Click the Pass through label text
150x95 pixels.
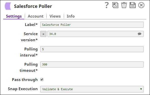tap(25, 80)
